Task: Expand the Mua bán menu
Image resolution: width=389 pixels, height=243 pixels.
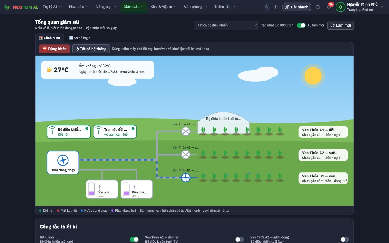Action: (x=79, y=7)
